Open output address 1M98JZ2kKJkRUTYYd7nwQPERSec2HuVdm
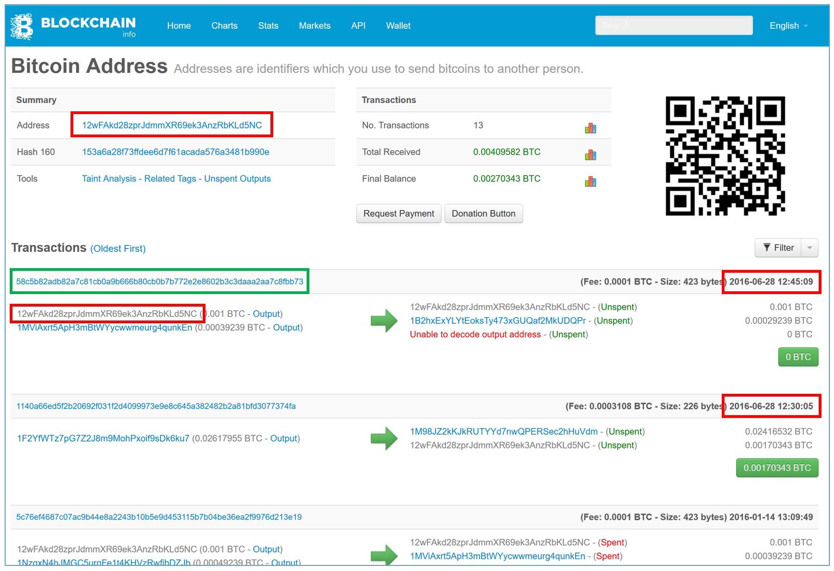The height and width of the screenshot is (571, 834). (x=504, y=431)
